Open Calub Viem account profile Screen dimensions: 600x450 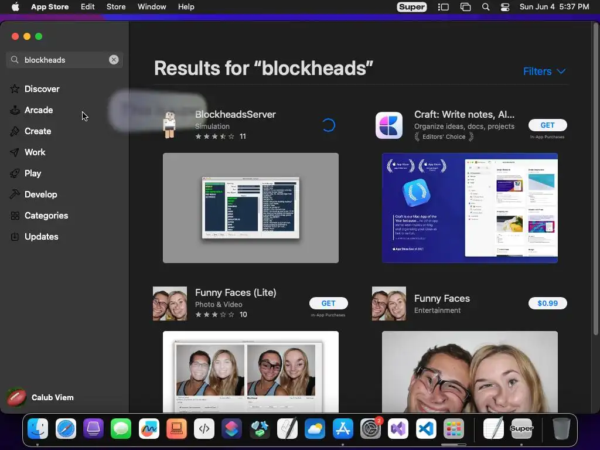tap(40, 398)
